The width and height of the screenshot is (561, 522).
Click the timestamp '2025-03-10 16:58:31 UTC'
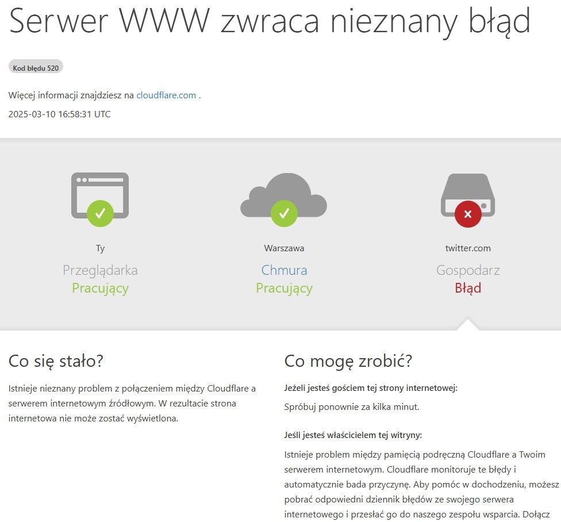(59, 114)
